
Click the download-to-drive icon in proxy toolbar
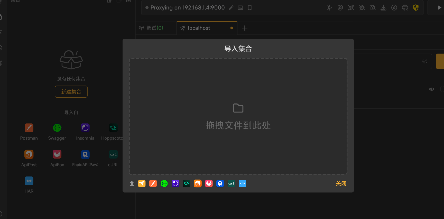click(x=383, y=8)
